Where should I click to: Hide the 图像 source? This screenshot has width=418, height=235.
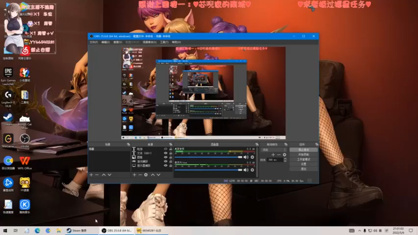(166, 158)
